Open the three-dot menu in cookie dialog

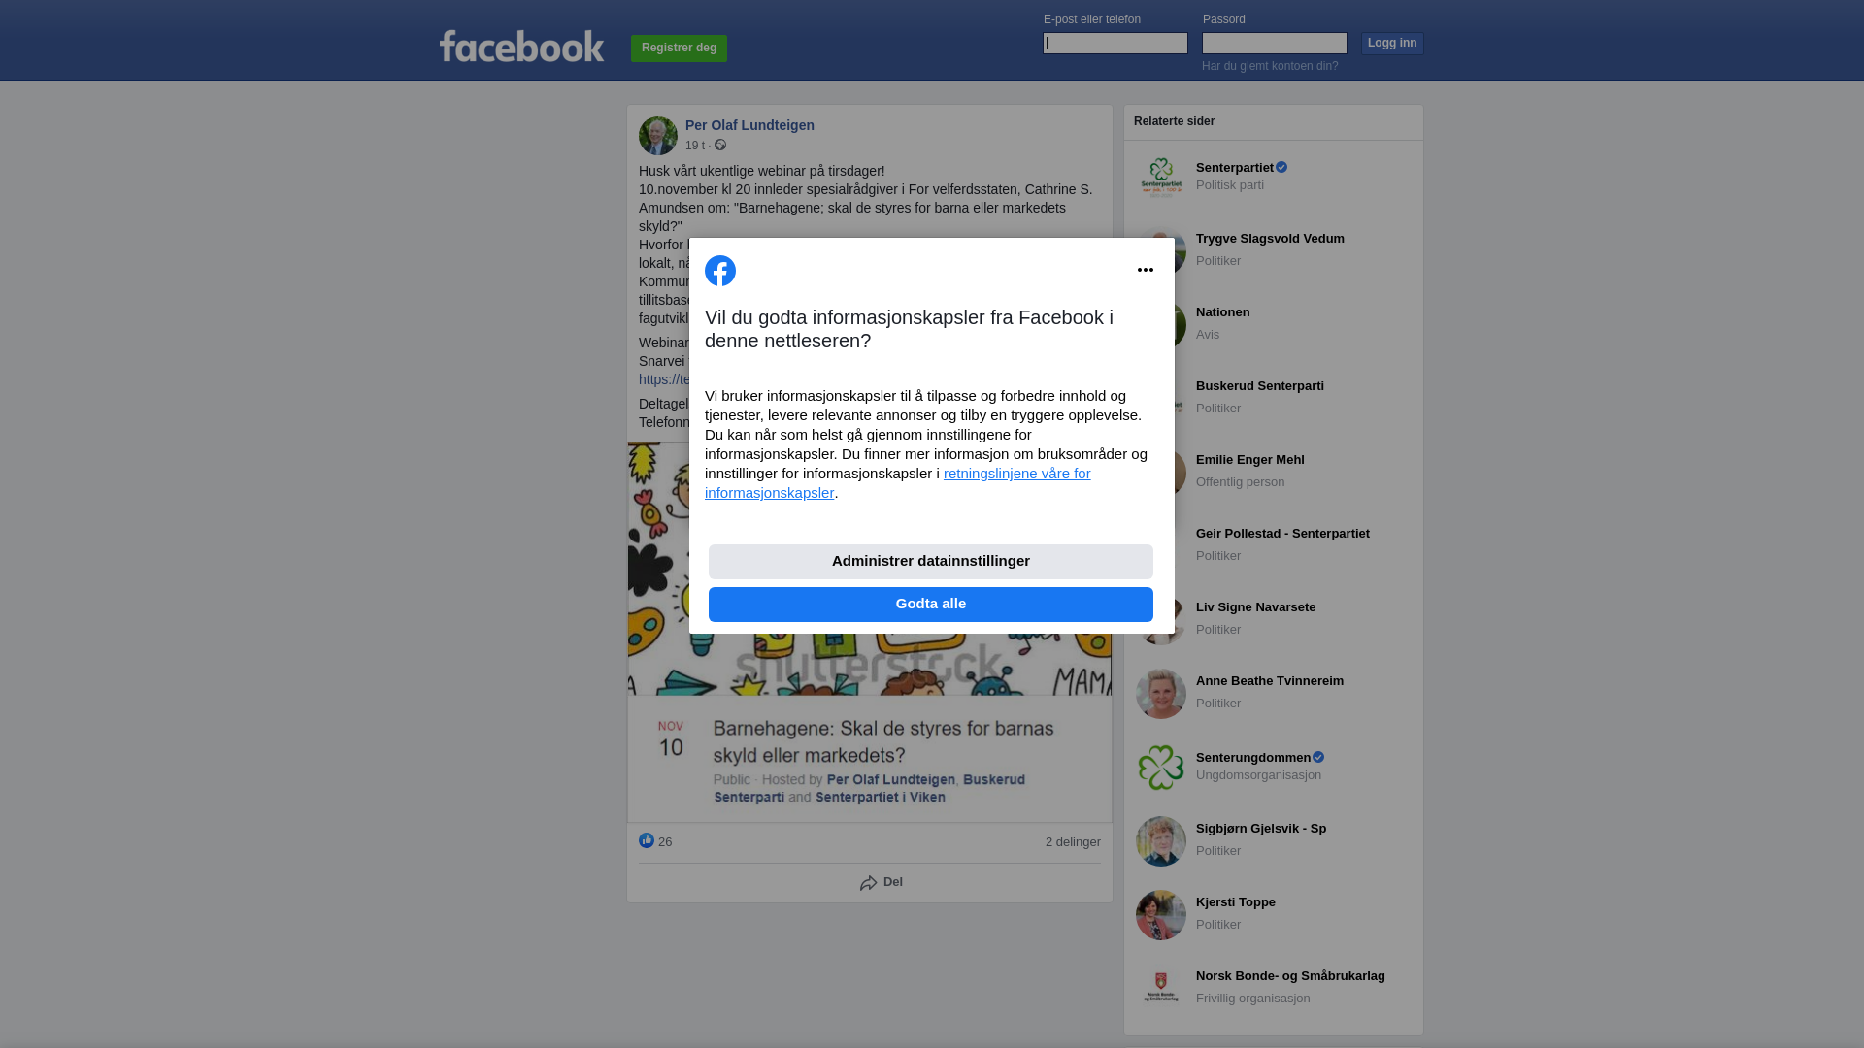pyautogui.click(x=1146, y=270)
